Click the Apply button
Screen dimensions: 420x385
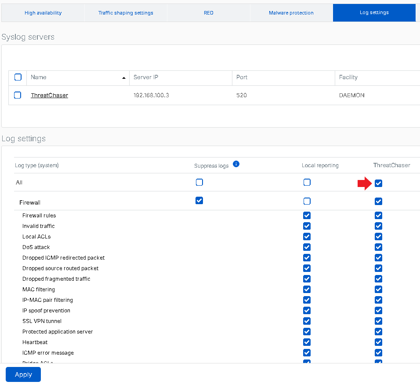(23, 374)
